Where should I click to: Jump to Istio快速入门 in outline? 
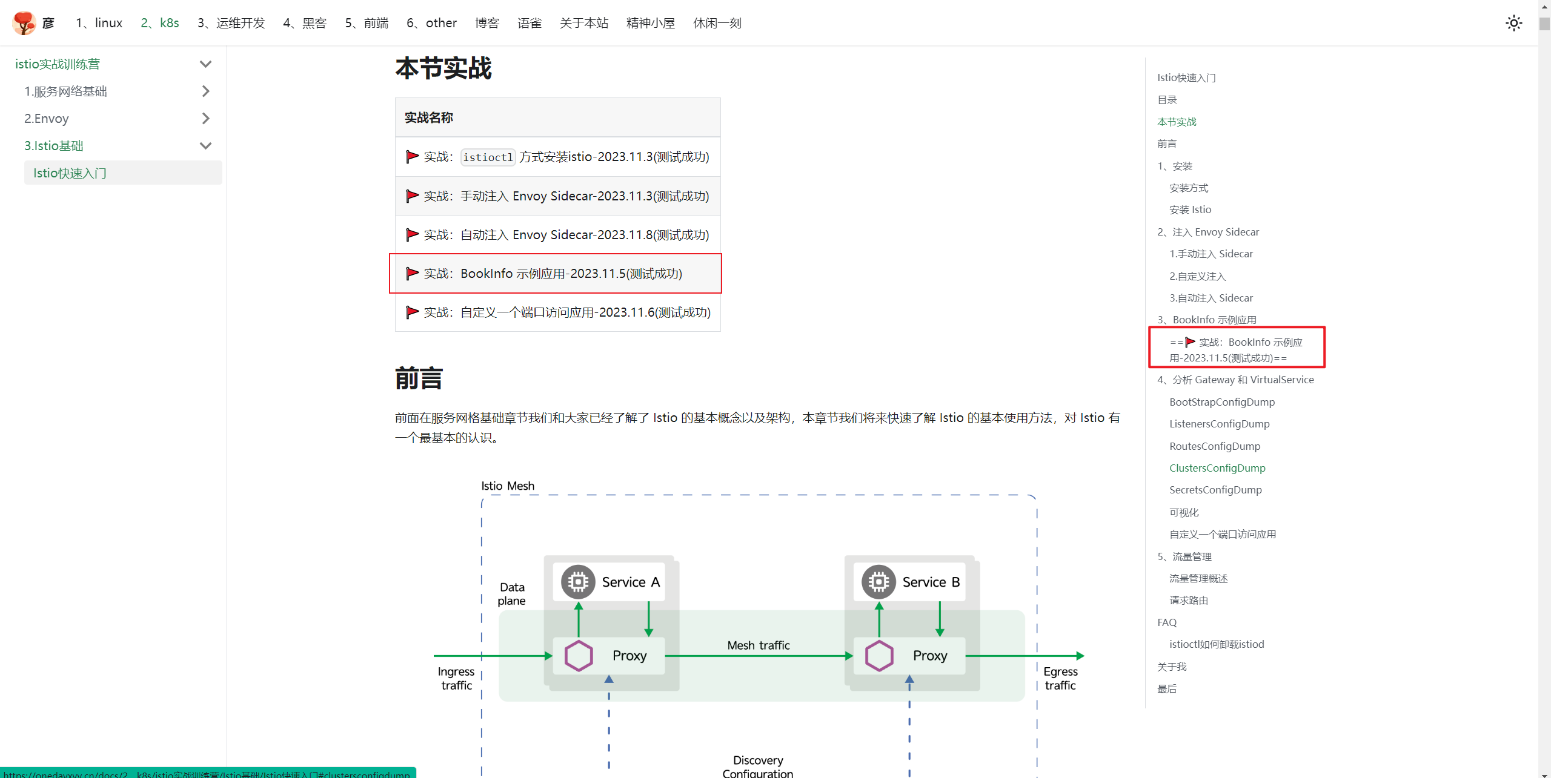coord(1186,77)
